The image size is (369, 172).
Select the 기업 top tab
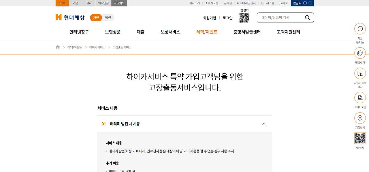[76, 3]
